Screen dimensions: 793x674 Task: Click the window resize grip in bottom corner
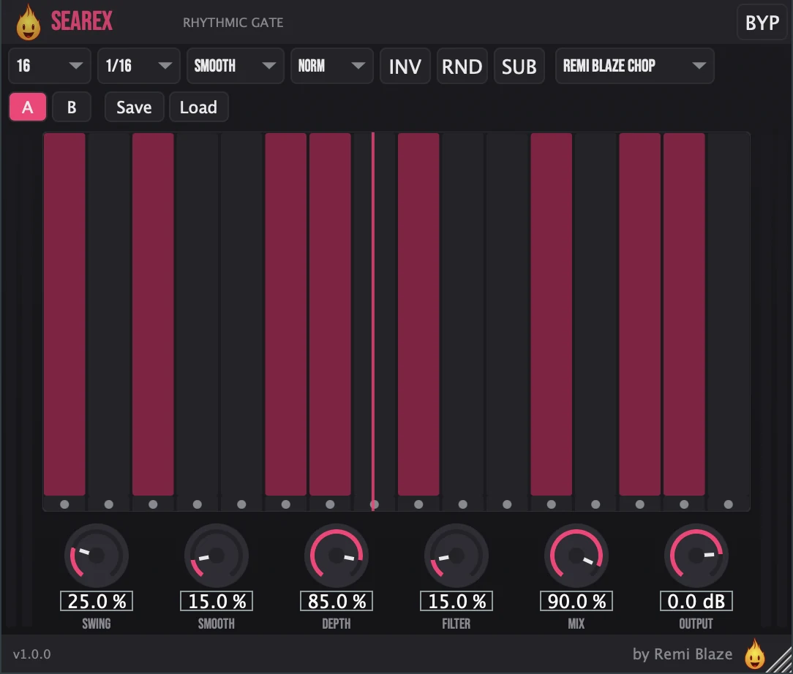781,662
